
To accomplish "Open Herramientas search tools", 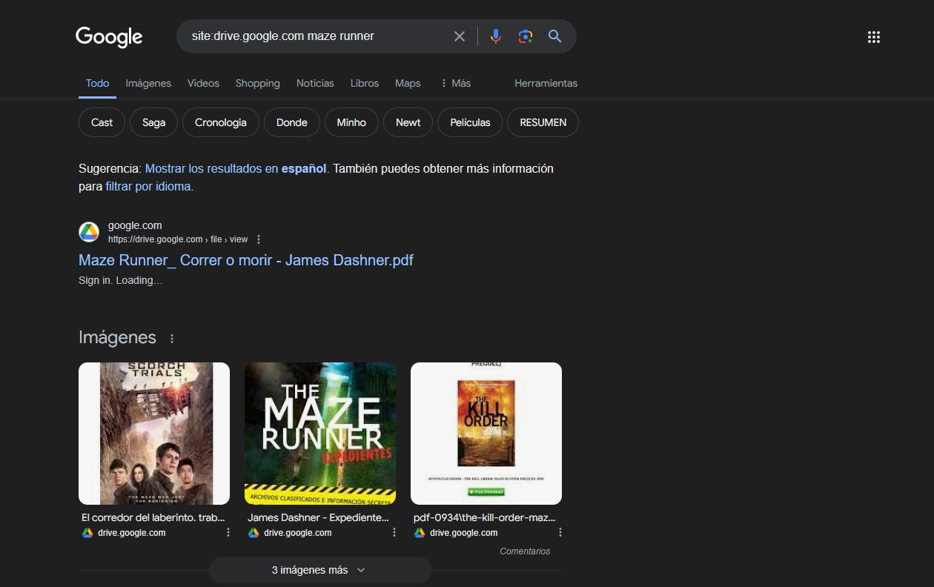I will click(546, 83).
